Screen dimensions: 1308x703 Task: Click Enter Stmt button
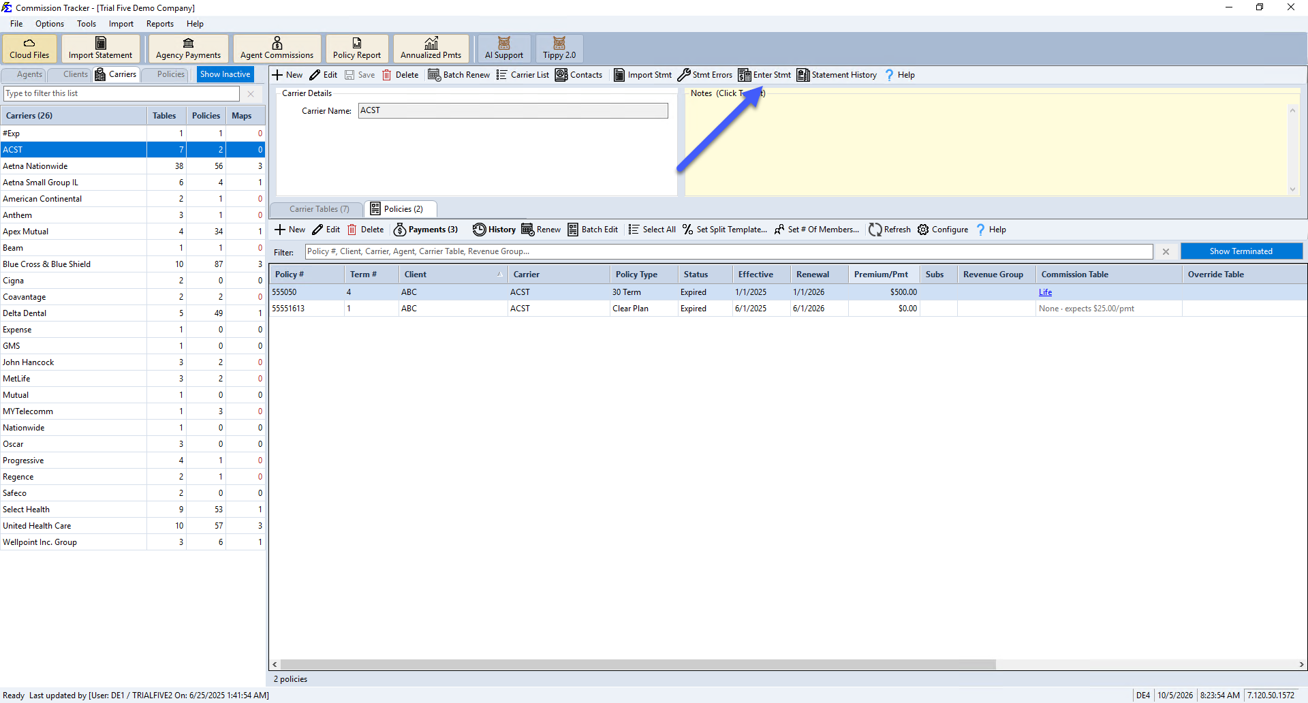765,75
